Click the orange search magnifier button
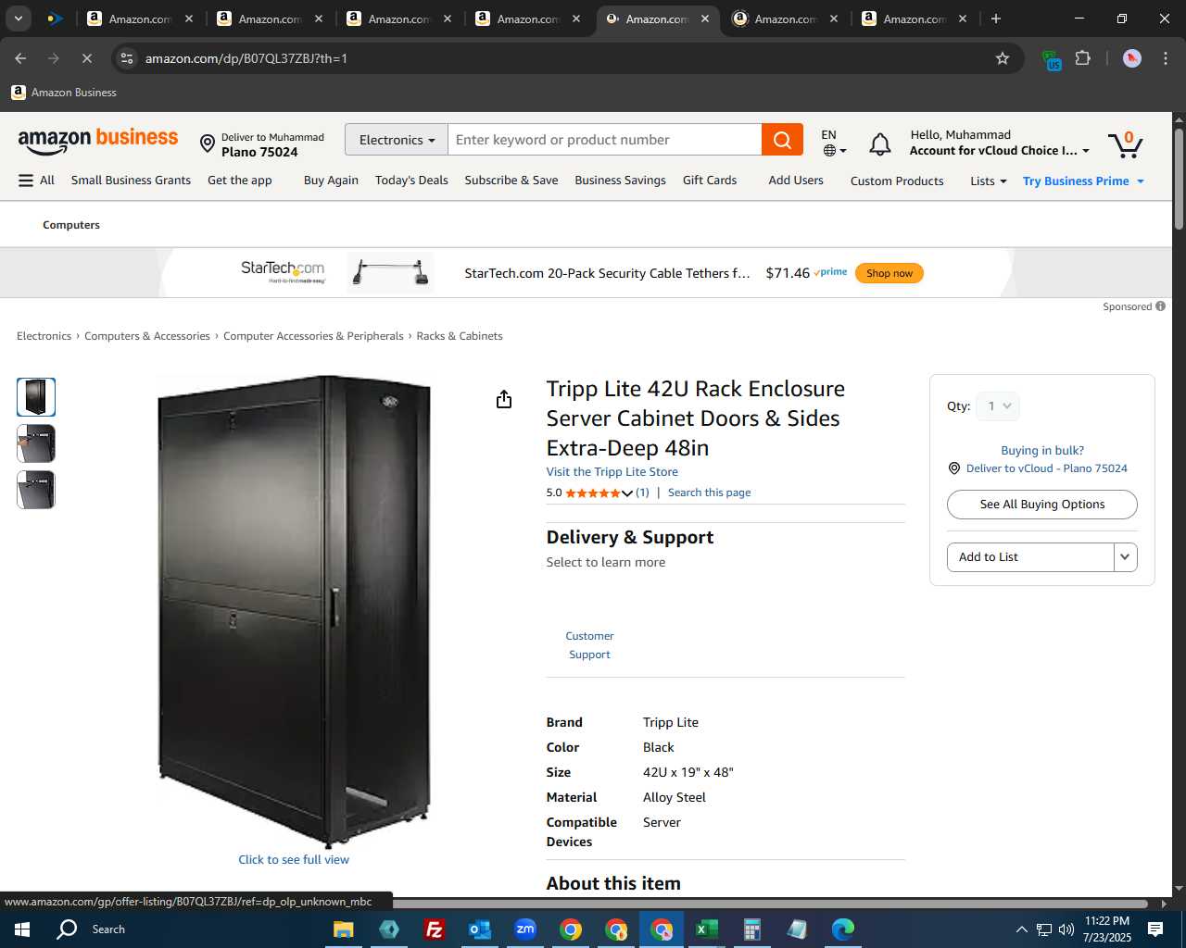This screenshot has width=1186, height=948. [x=782, y=140]
